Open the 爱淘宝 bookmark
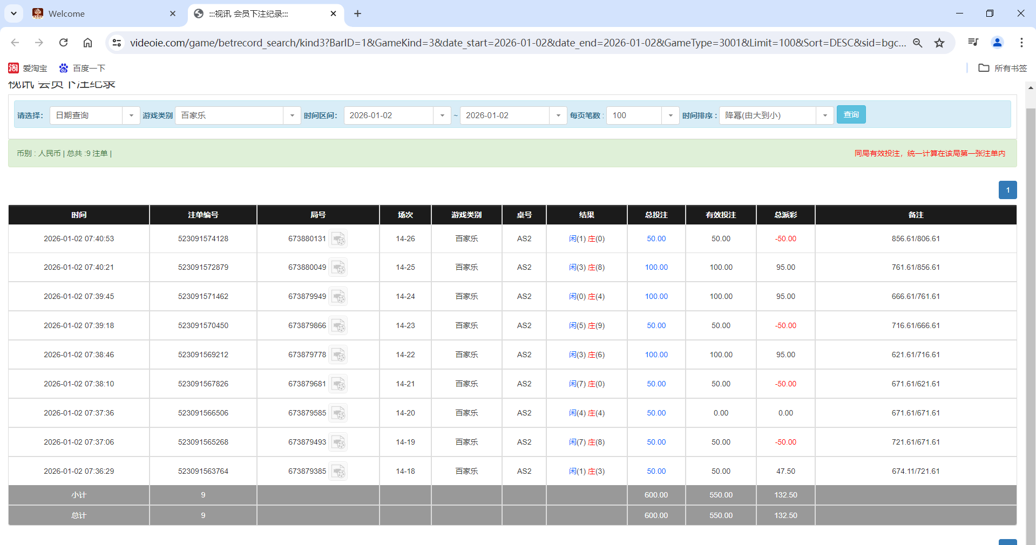The height and width of the screenshot is (545, 1036). pyautogui.click(x=26, y=68)
